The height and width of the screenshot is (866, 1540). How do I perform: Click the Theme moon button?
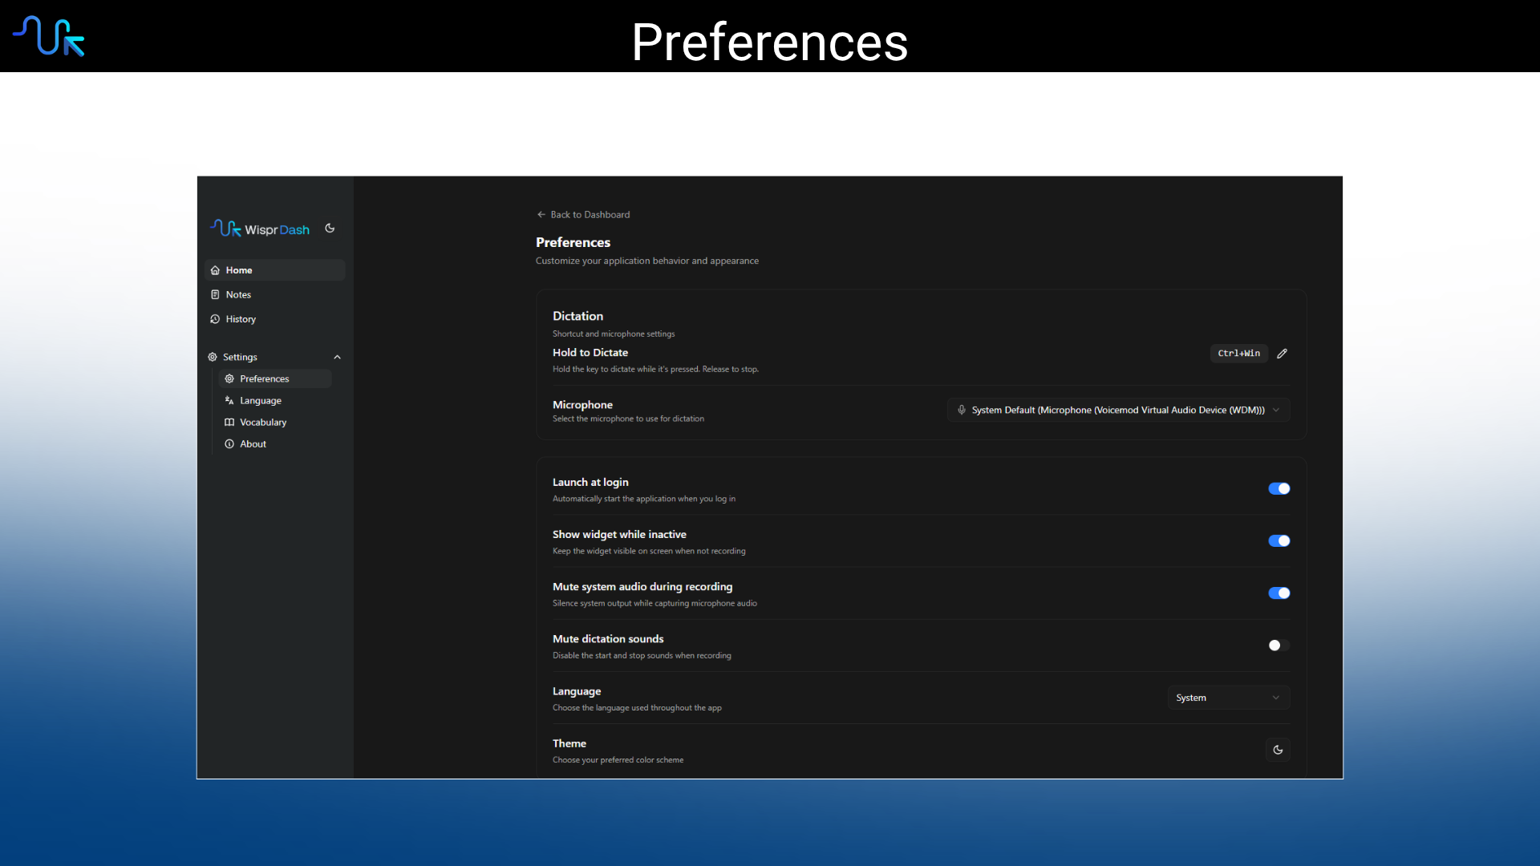(x=1278, y=750)
